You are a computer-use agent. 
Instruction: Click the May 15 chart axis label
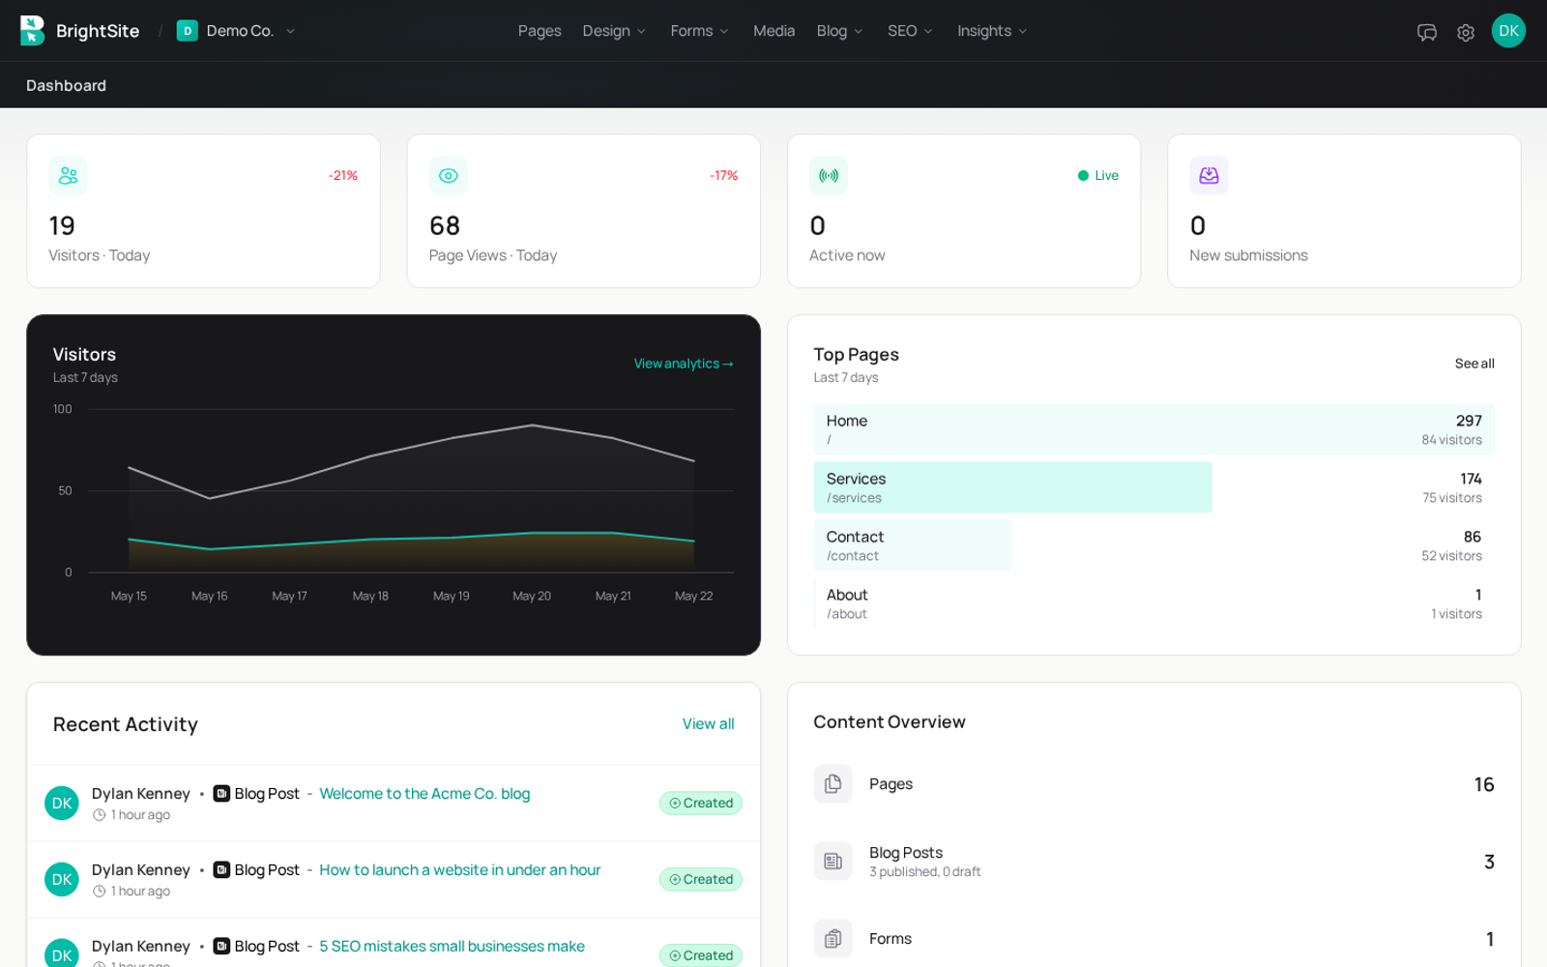pos(129,596)
